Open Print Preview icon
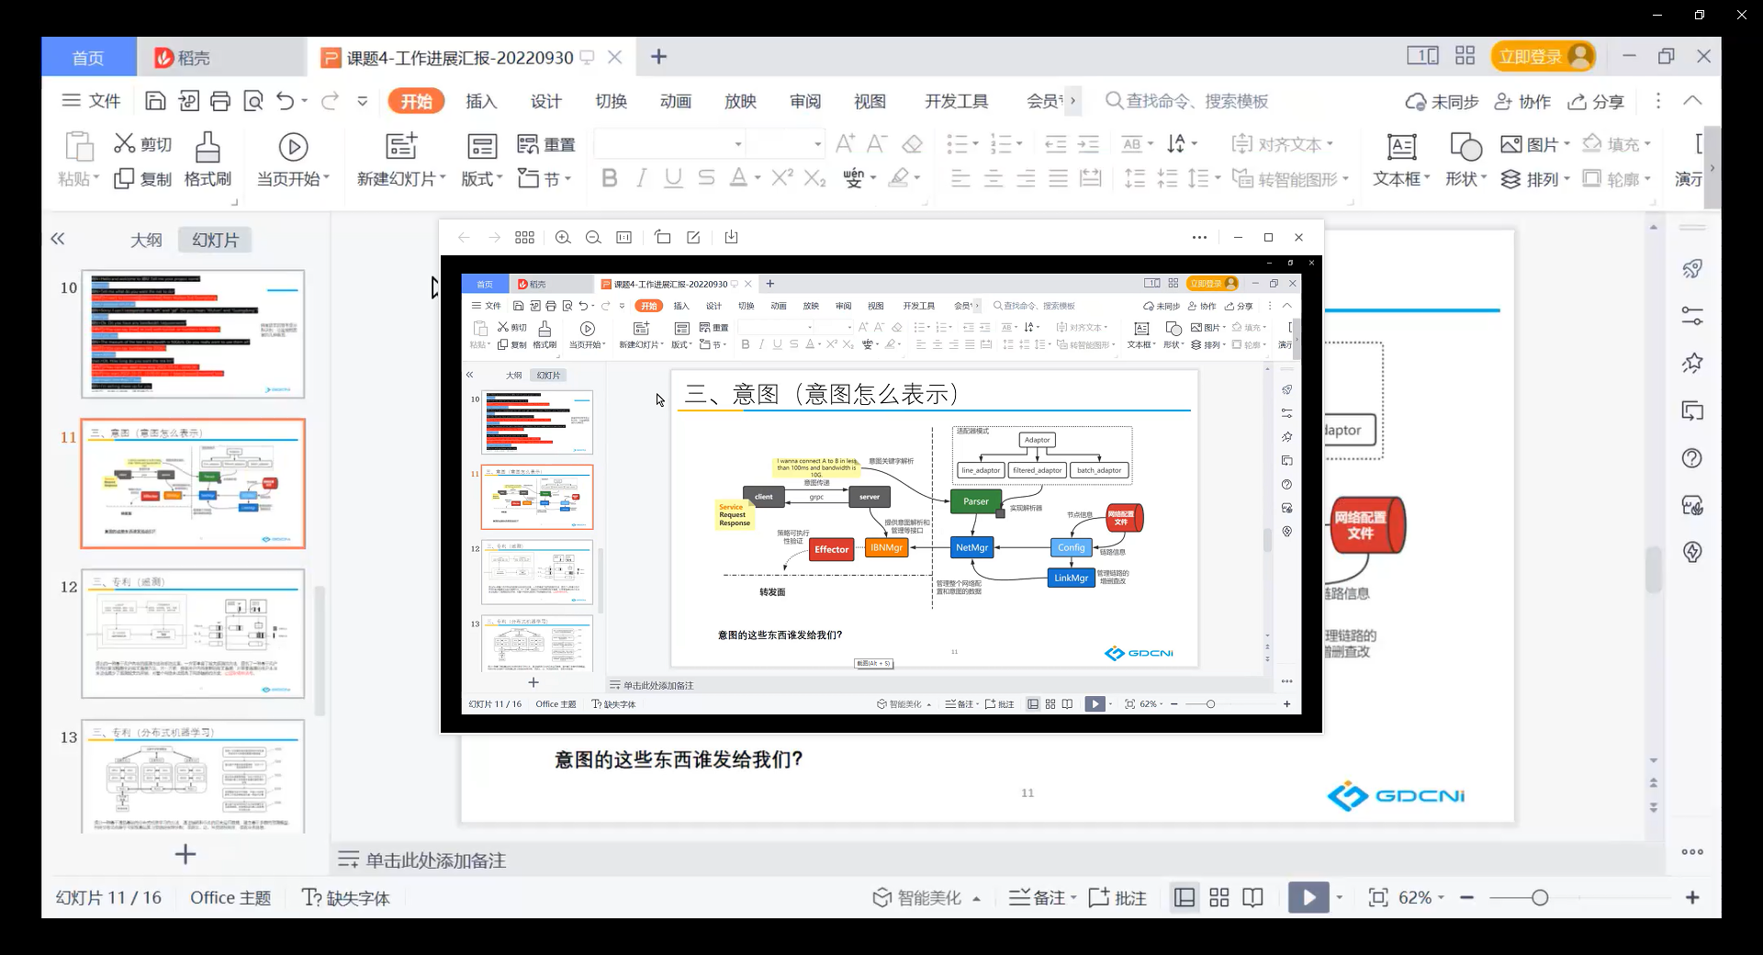 [x=253, y=101]
